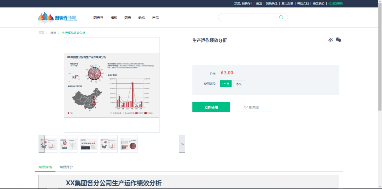Click the 转到图表秀 link
Viewport: 382px width, 189px height.
[335, 4]
